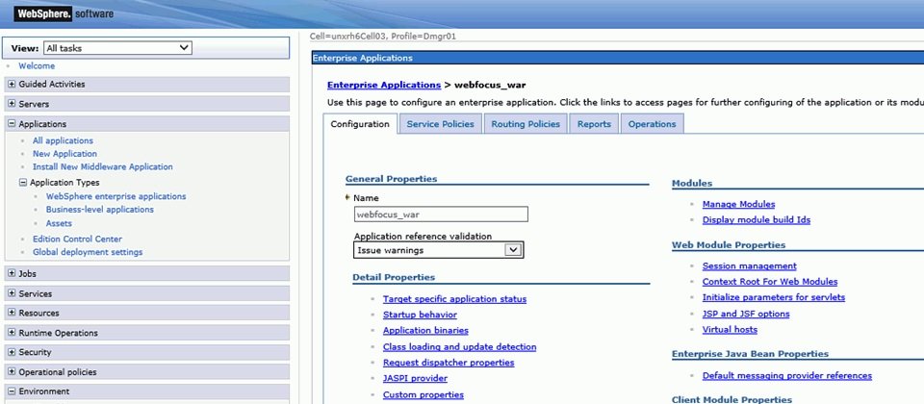The image size is (924, 404).
Task: Click the Environment section label
Action: pyautogui.click(x=43, y=391)
